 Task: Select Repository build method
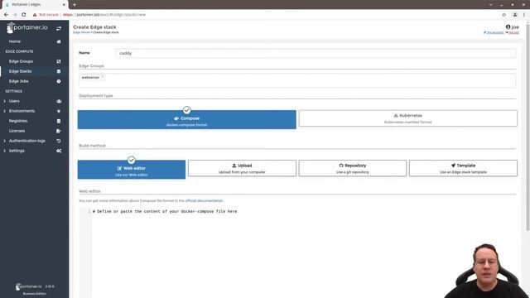[x=353, y=168]
